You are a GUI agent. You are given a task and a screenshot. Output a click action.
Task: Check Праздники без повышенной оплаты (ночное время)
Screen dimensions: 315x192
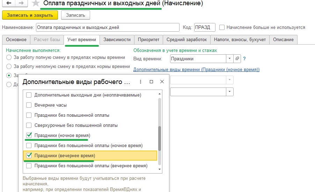[29, 146]
